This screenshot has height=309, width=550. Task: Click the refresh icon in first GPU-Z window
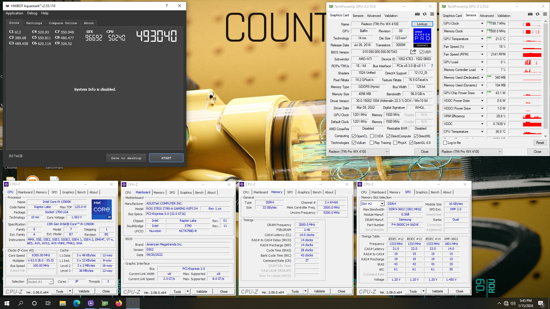coord(425,14)
